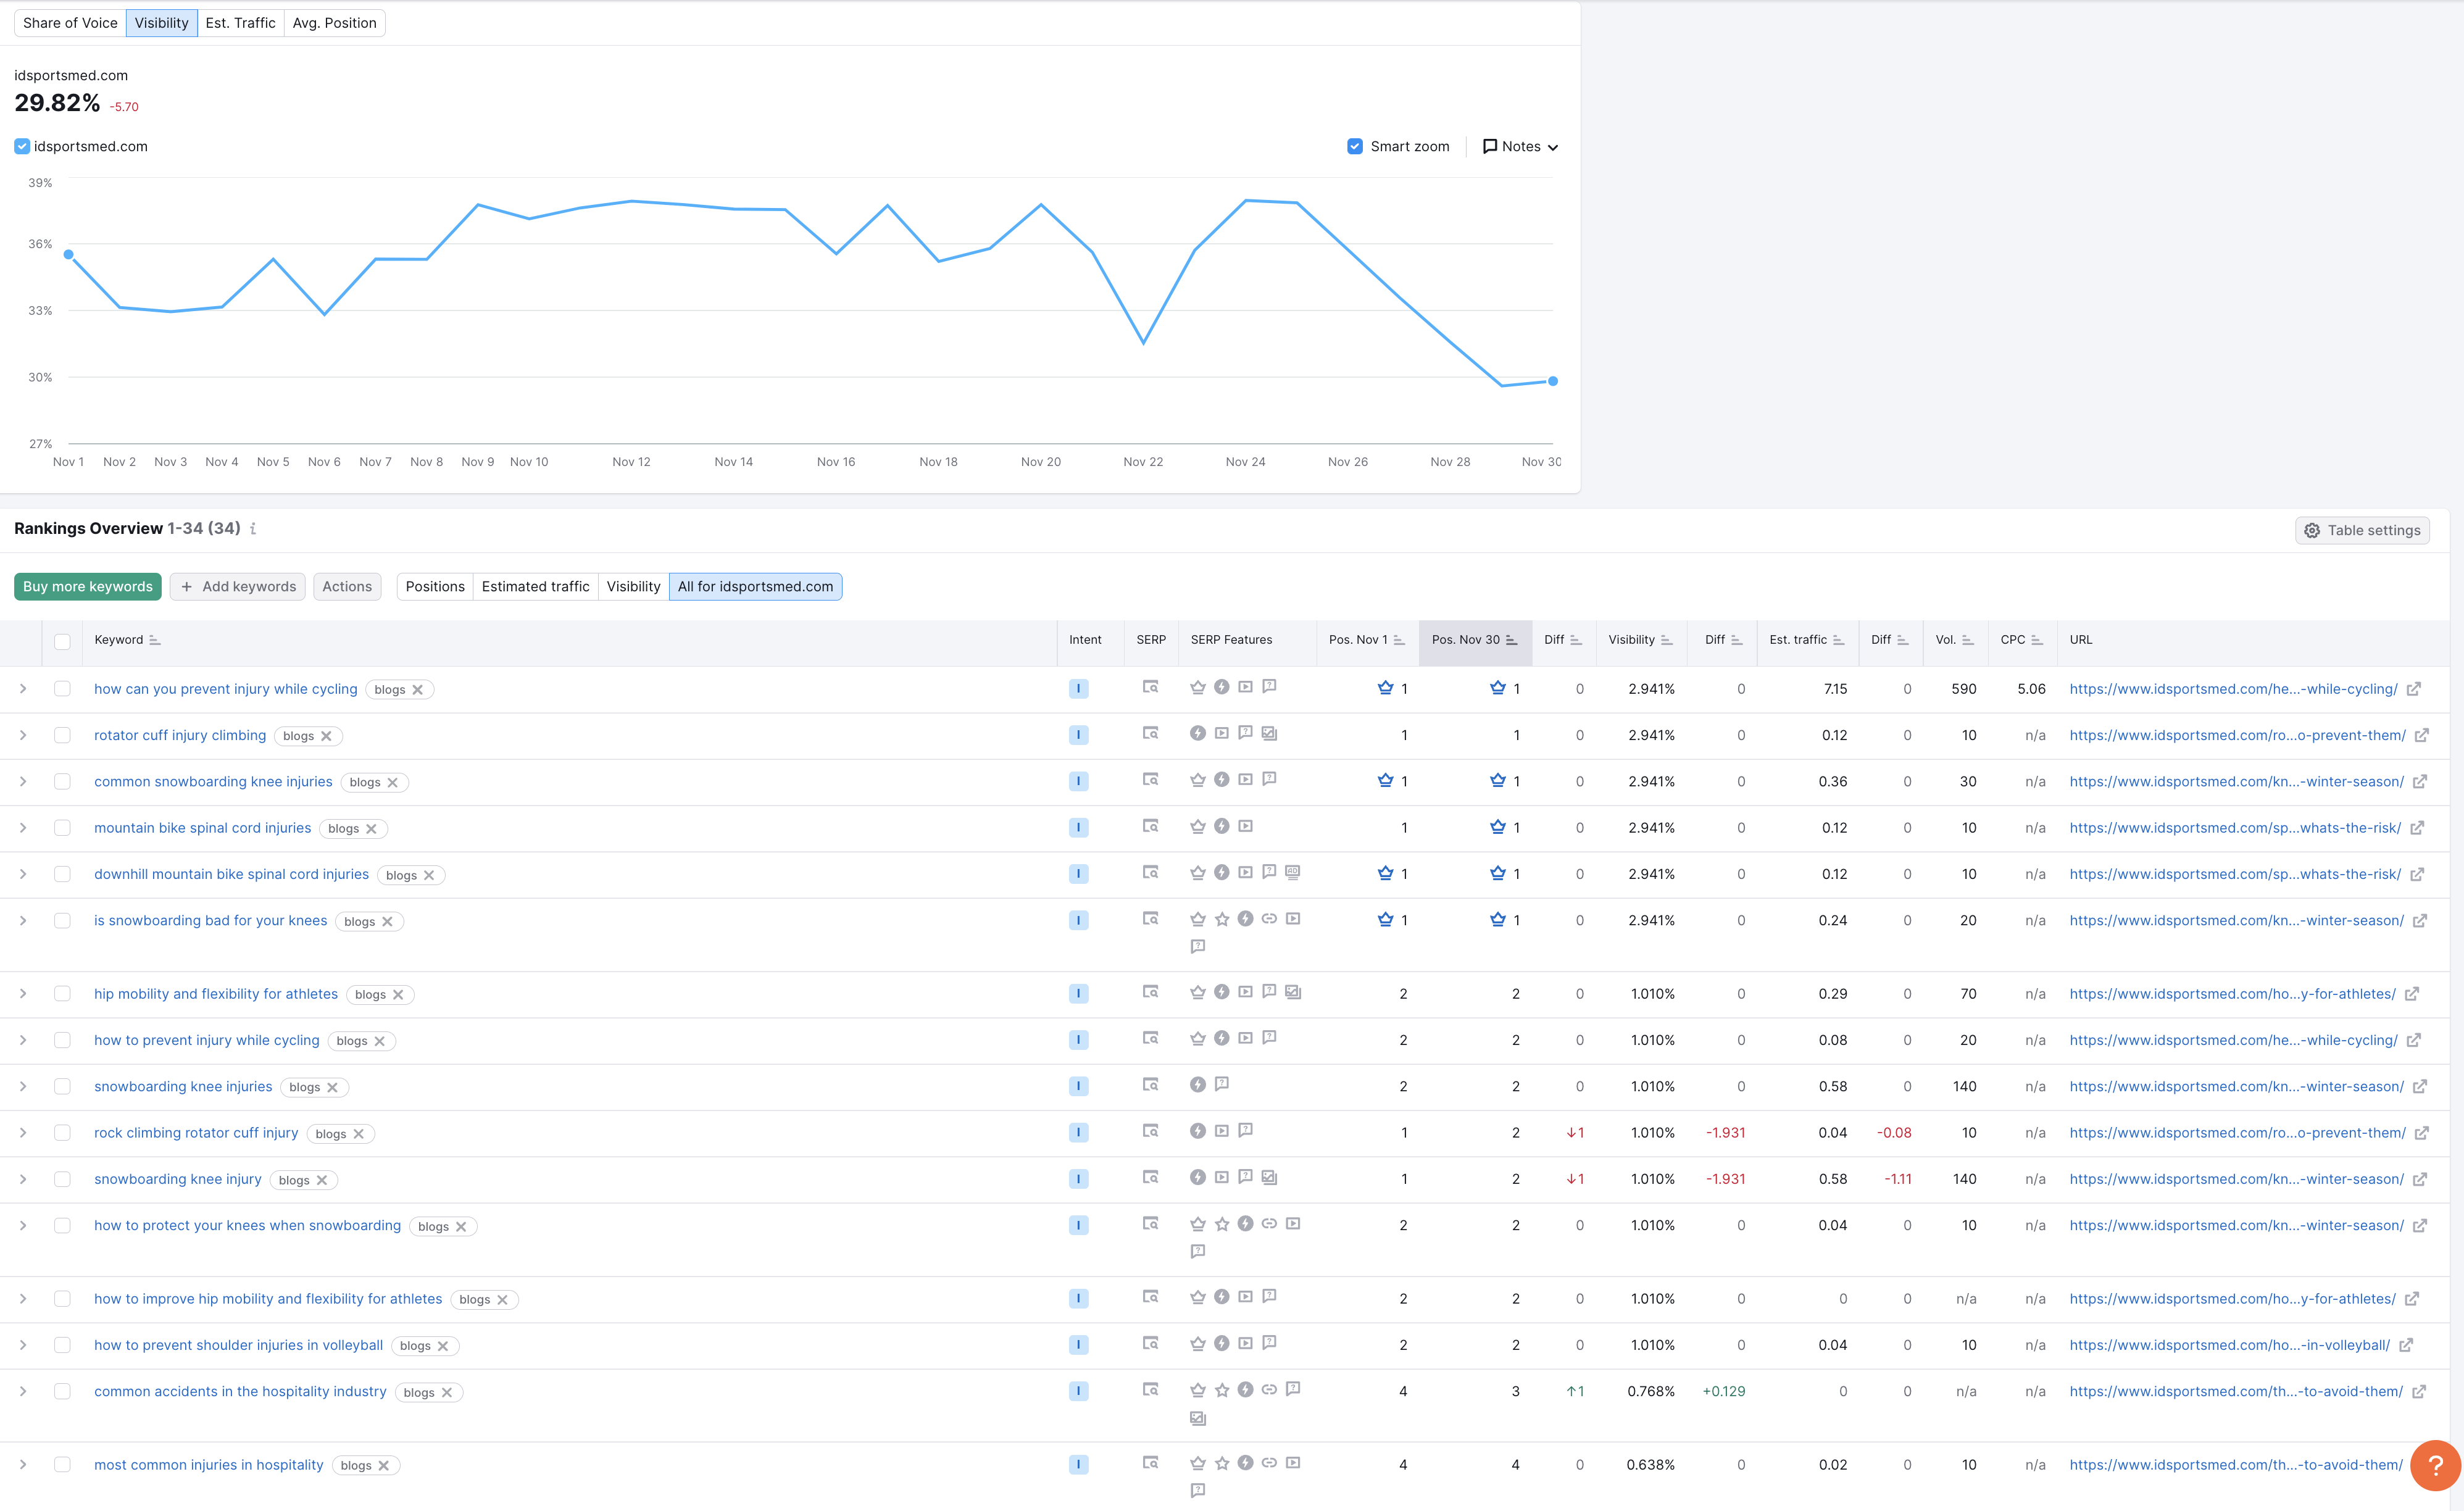
Task: Click external link icon for hip mobility URL
Action: pos(2411,994)
